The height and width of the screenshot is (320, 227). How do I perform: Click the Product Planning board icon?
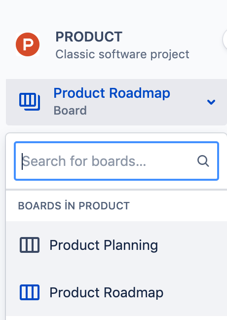tap(30, 245)
